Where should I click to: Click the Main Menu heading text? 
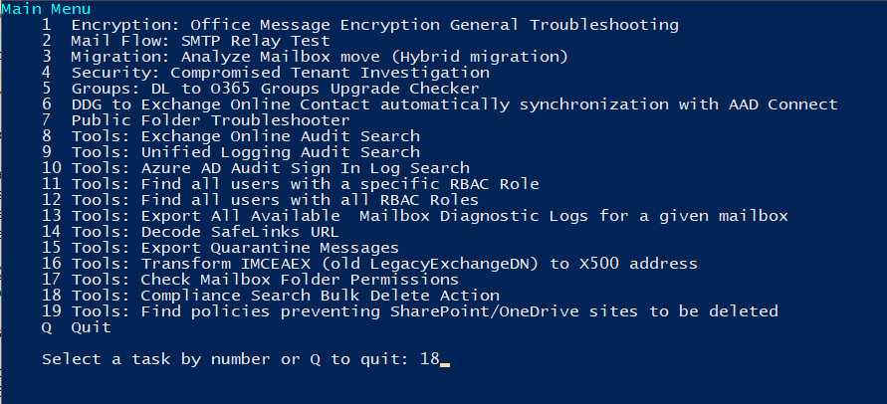tap(45, 10)
